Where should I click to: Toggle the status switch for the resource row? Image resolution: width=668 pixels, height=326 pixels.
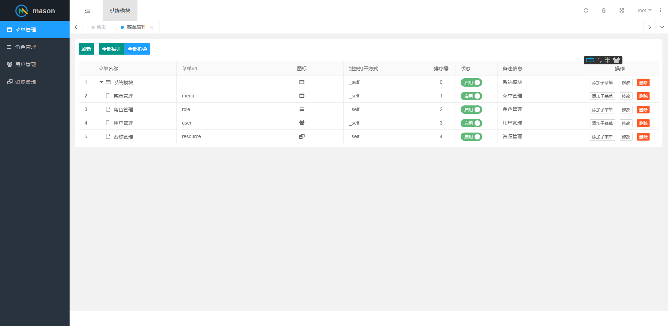471,136
